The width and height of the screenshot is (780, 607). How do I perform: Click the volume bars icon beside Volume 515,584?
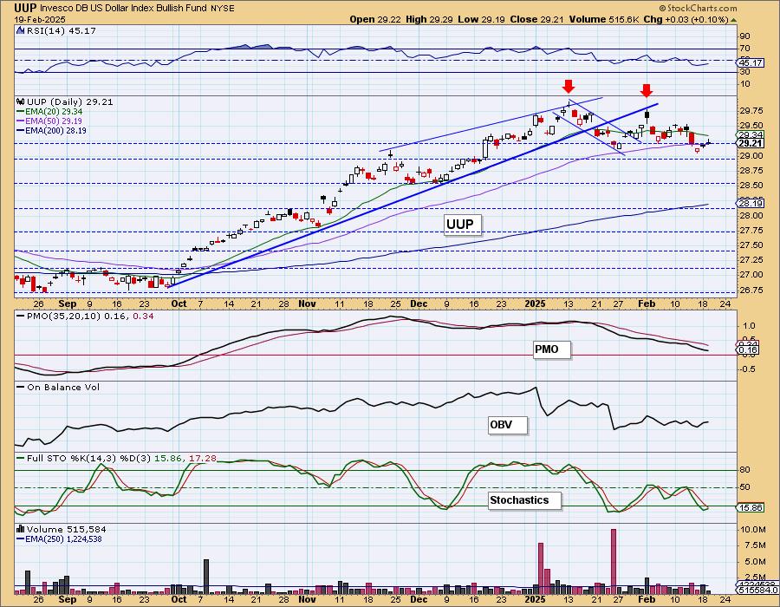[x=21, y=529]
